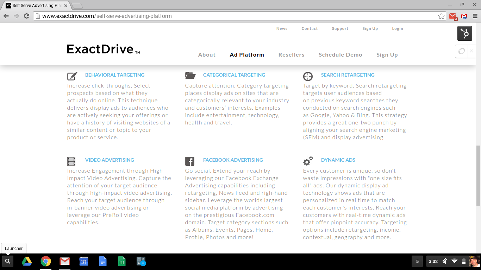Open Gmail from the shelf
This screenshot has width=481, height=270.
point(65,261)
